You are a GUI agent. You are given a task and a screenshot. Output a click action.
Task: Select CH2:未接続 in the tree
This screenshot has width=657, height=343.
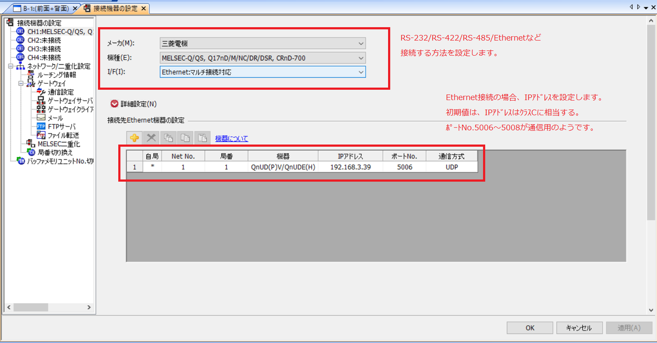pyautogui.click(x=44, y=40)
